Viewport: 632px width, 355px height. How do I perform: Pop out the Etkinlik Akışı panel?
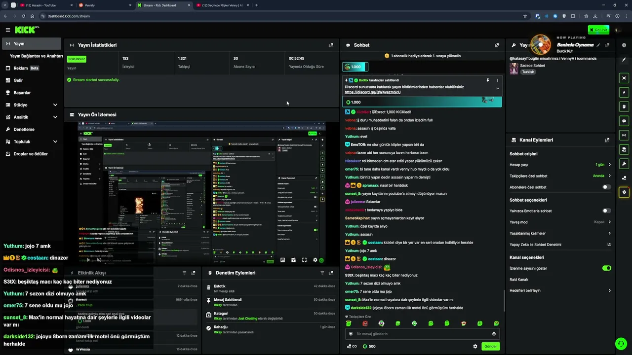(193, 273)
